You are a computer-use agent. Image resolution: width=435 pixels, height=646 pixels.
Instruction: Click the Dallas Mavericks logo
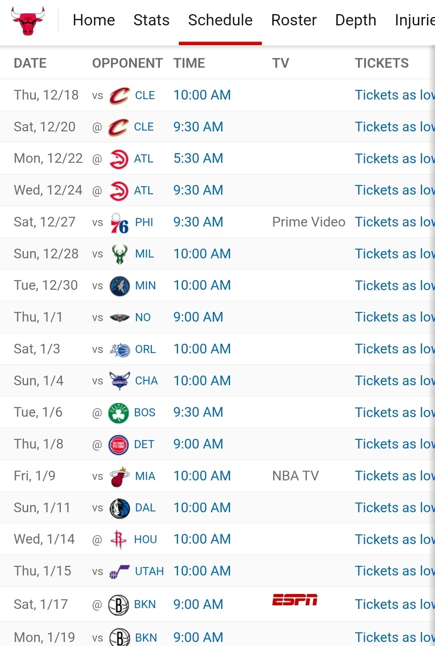point(120,508)
